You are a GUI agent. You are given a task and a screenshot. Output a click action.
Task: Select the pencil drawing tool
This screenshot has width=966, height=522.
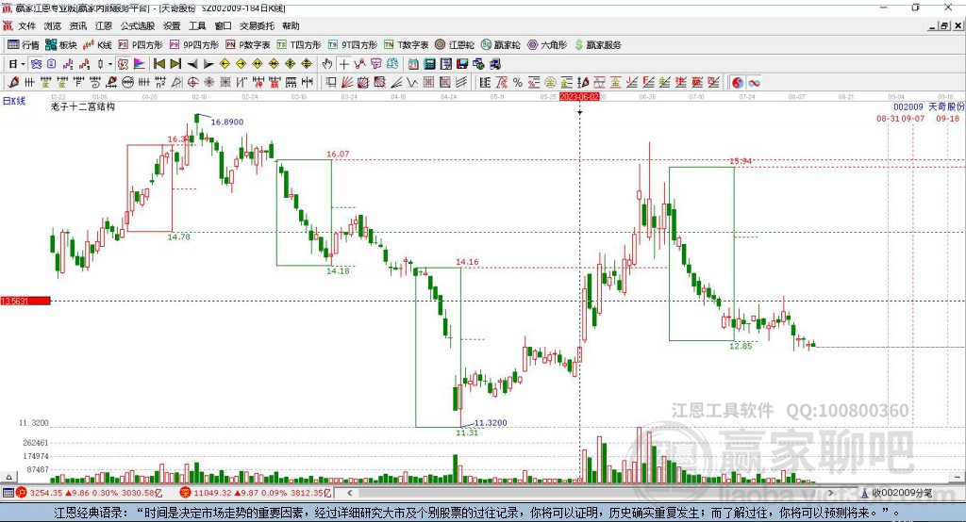[x=13, y=83]
